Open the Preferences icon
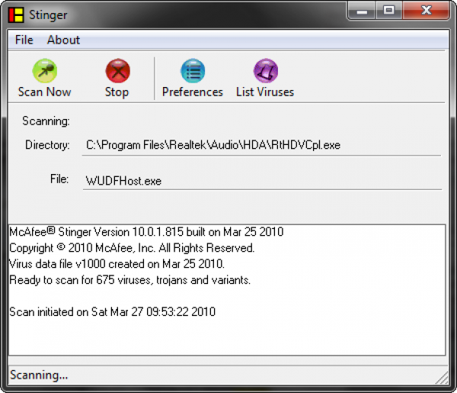Viewport: 457px width, 393px height. tap(193, 71)
